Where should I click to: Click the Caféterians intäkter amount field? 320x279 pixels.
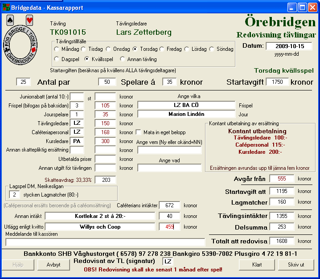tap(169, 205)
